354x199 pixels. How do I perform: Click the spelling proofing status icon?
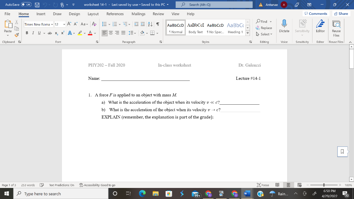pyautogui.click(x=42, y=185)
